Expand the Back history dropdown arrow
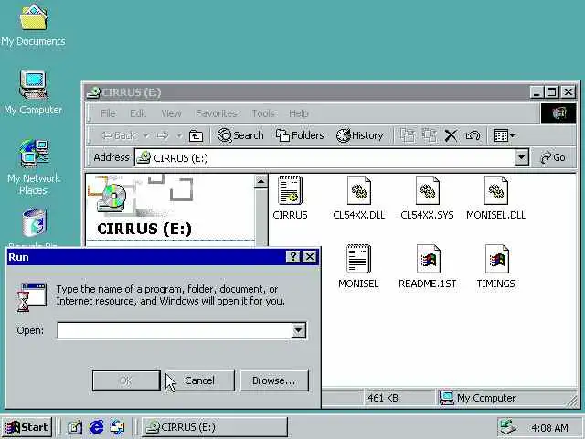 146,135
